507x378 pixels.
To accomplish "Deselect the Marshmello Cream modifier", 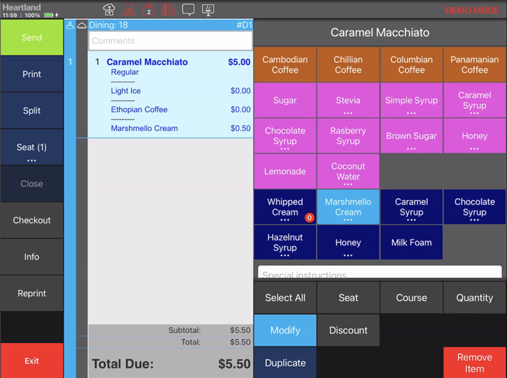I will click(347, 207).
